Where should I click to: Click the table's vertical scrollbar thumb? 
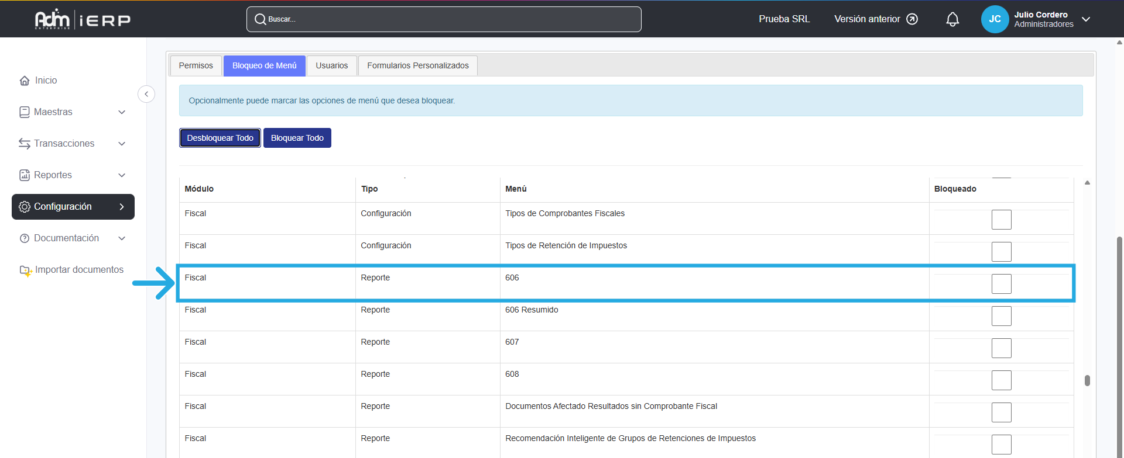click(x=1087, y=380)
